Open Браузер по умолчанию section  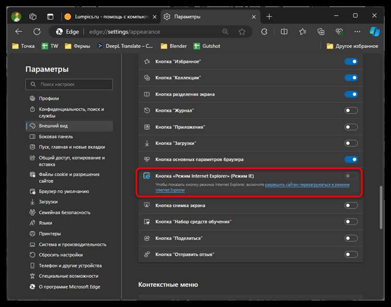69,191
